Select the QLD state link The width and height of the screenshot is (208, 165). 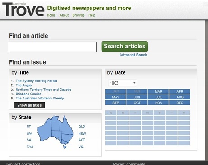82,127
